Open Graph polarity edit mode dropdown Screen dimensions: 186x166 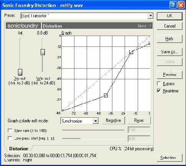(95, 121)
